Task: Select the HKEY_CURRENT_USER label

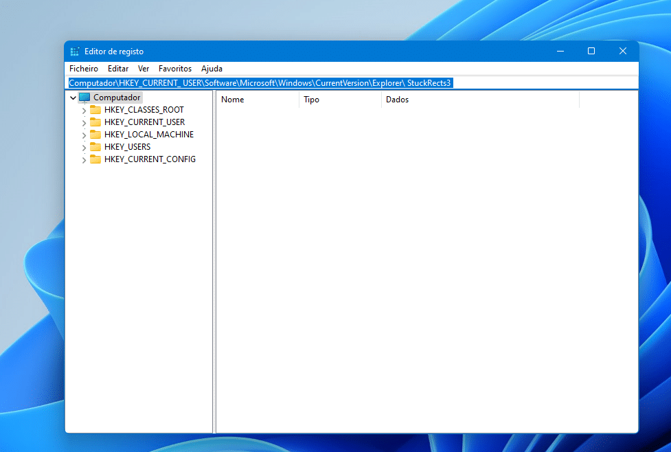Action: click(145, 122)
